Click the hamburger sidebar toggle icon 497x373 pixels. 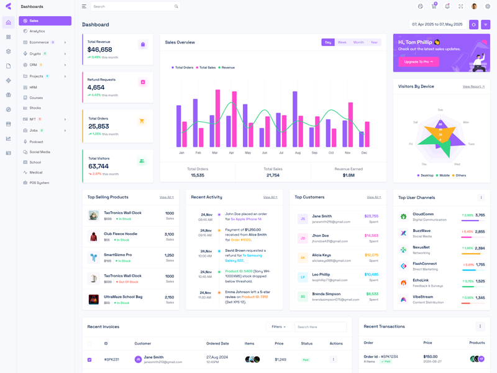(x=84, y=6)
